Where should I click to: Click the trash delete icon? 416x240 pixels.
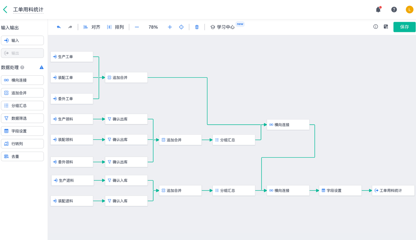(x=197, y=27)
